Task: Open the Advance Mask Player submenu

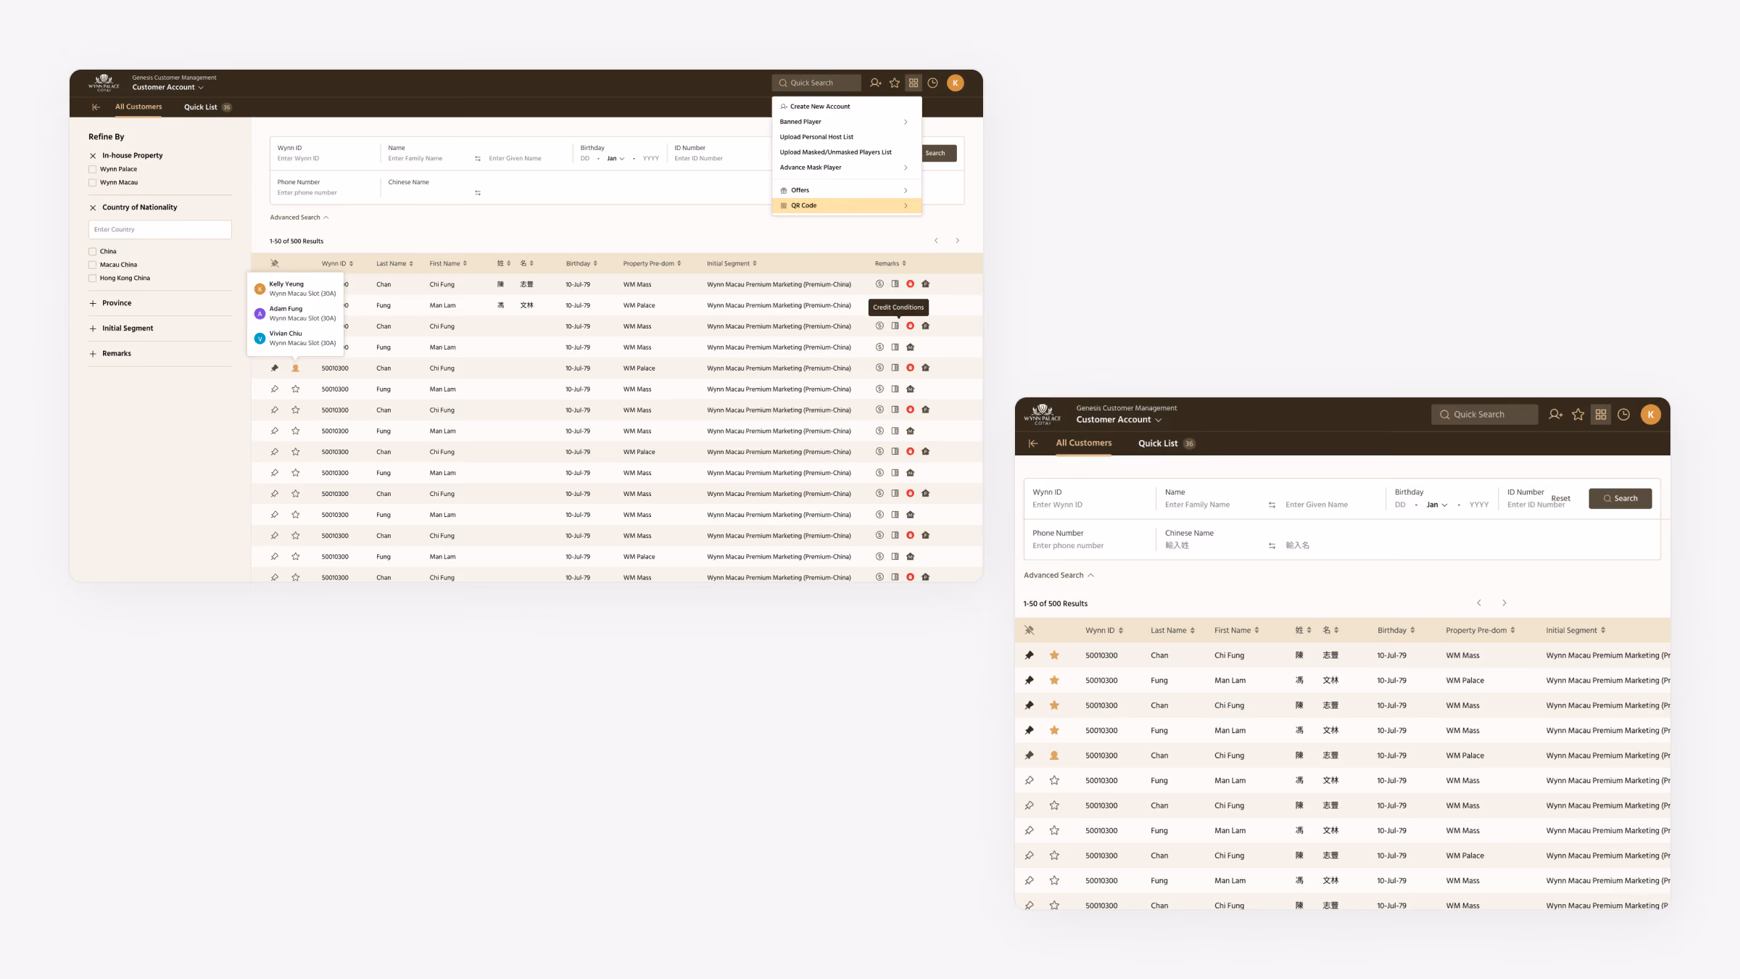Action: [847, 168]
